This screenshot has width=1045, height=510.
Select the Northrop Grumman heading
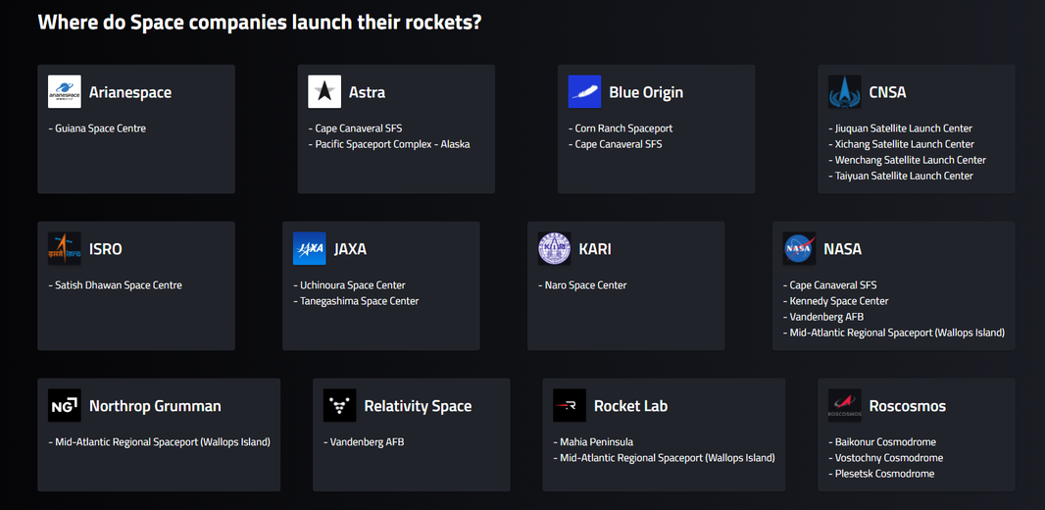(155, 406)
